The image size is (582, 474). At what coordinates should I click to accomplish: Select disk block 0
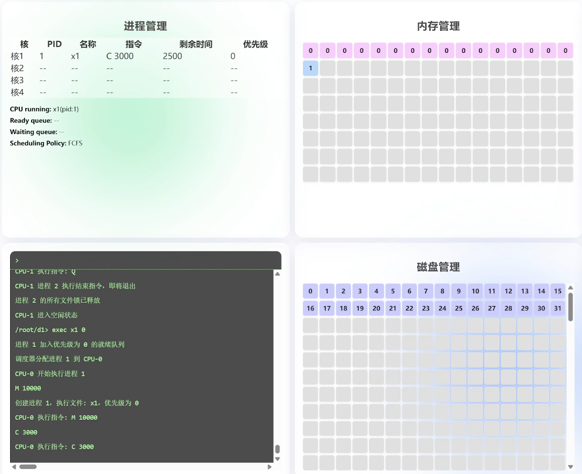pyautogui.click(x=310, y=291)
